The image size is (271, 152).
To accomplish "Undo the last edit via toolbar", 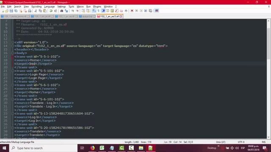I will pos(51,11).
